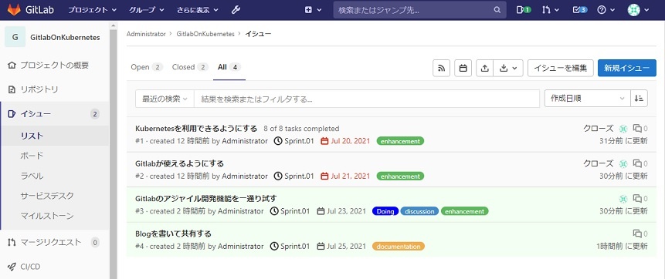Click the Sprint.01 milestone on issue #1

[x=294, y=141]
